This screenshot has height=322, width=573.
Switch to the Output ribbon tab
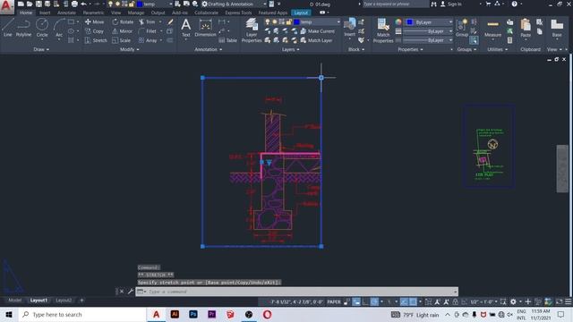pos(158,13)
